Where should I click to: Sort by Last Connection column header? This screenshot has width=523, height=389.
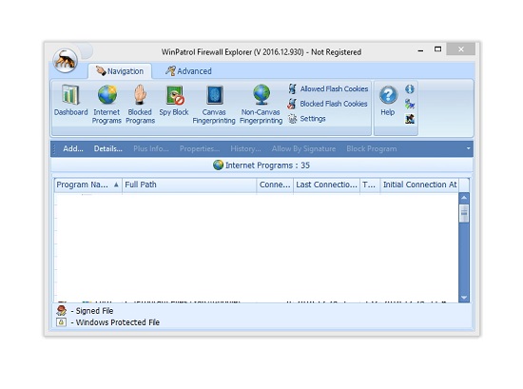click(326, 185)
